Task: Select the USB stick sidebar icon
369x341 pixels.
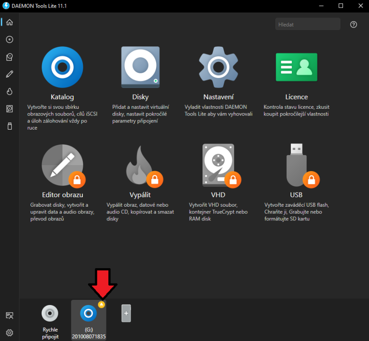Action: 9,126
